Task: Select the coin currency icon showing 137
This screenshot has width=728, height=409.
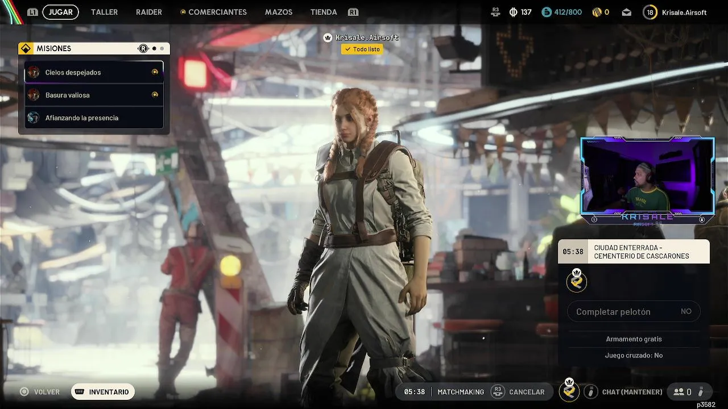Action: (513, 12)
